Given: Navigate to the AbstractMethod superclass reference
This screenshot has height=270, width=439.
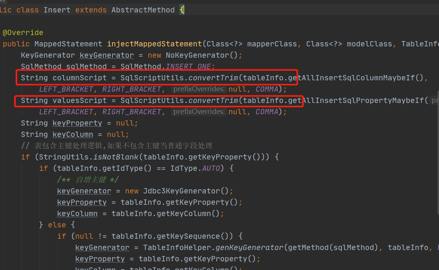Looking at the screenshot, I should [143, 10].
